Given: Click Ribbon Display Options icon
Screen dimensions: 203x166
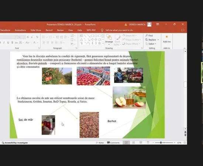Looking at the screenshot, I should tap(158, 24).
